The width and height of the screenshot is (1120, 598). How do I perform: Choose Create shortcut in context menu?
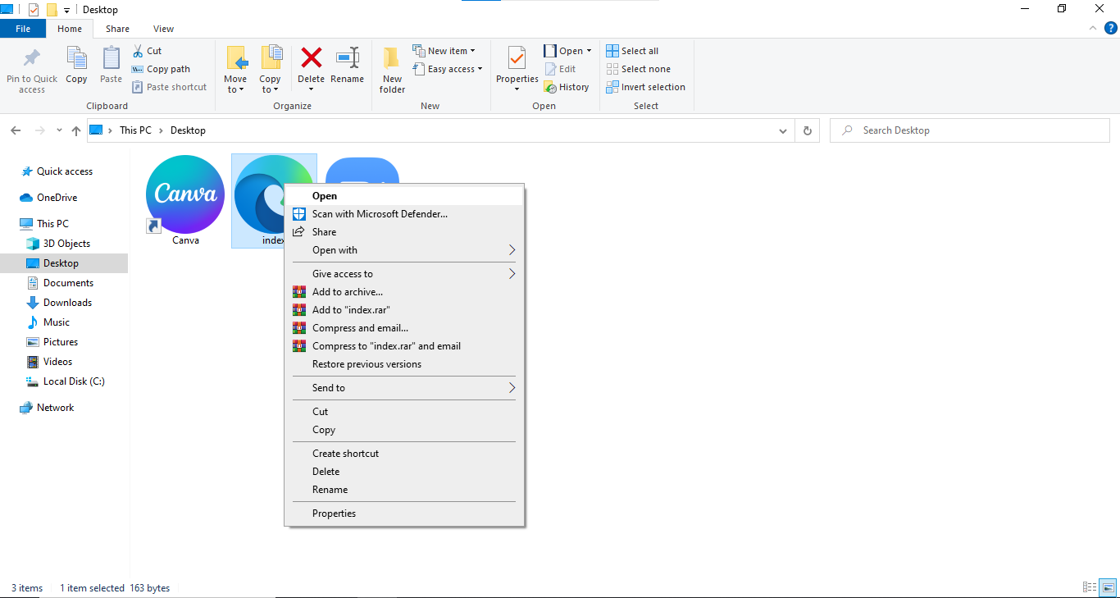point(404,454)
